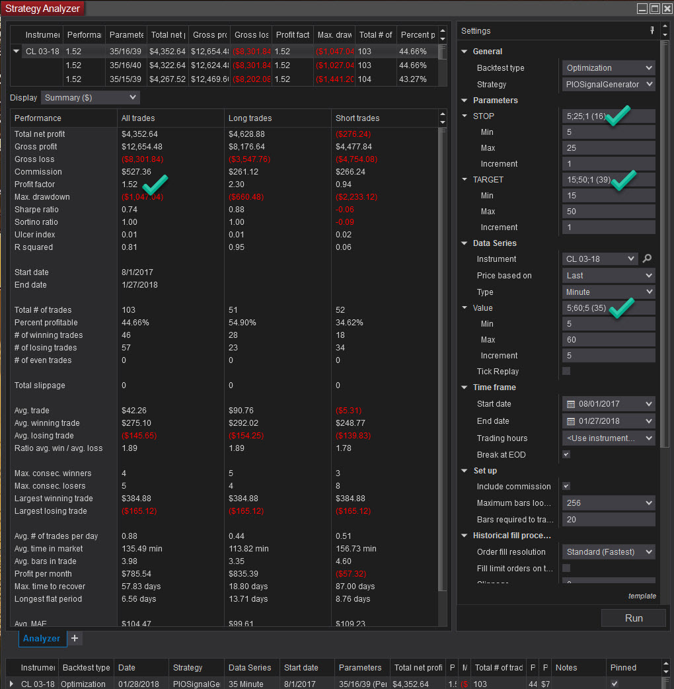The image size is (674, 689).
Task: Search instruments with the magnifier icon
Action: (647, 259)
